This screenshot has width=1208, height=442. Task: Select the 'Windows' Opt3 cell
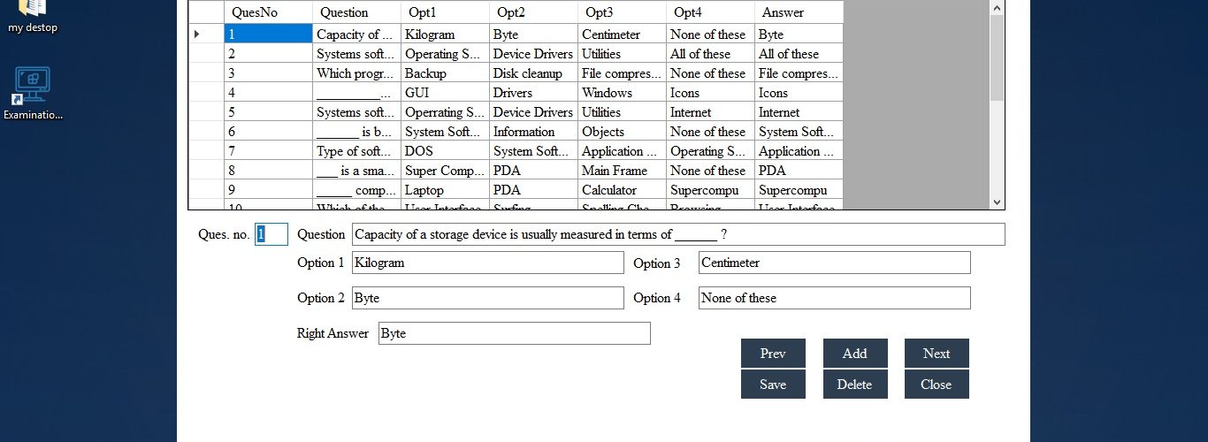pyautogui.click(x=622, y=93)
